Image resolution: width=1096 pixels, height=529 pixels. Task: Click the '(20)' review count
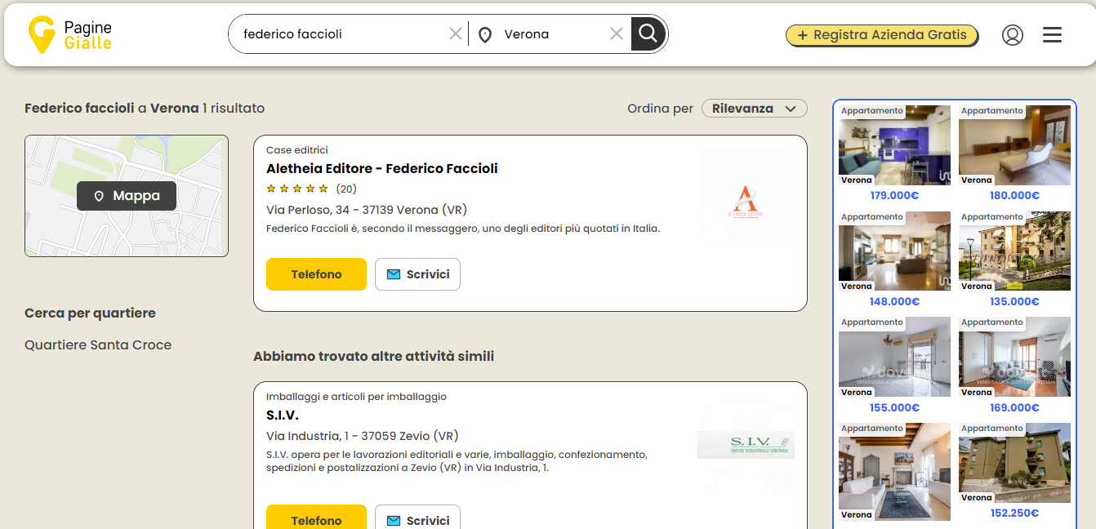[x=346, y=189]
